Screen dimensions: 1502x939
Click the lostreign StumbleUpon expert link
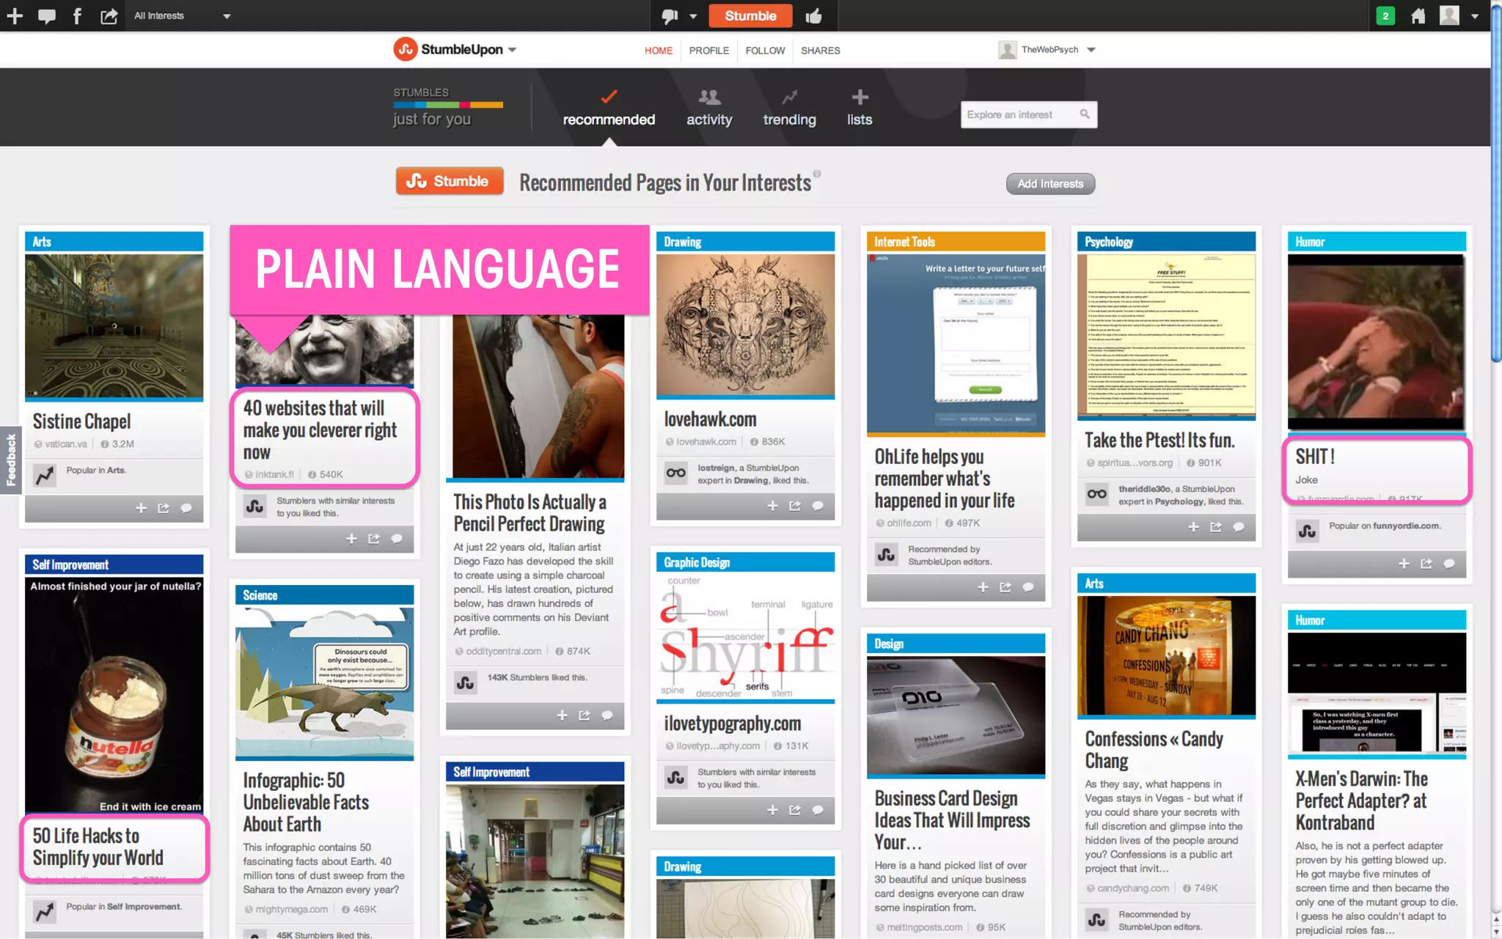717,468
